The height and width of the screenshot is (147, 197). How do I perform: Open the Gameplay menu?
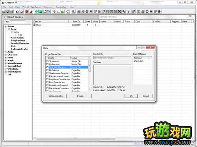click(x=61, y=7)
